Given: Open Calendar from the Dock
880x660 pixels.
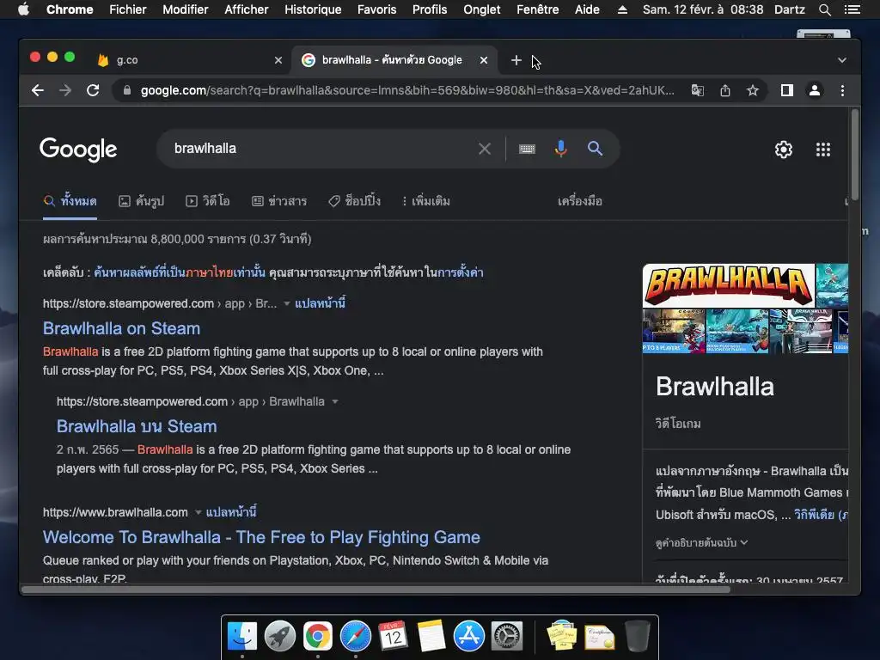Looking at the screenshot, I should [x=393, y=636].
